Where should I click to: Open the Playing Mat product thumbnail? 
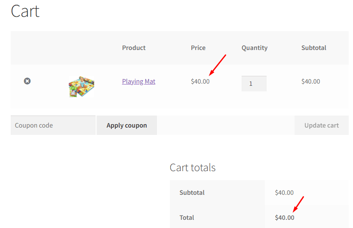point(81,86)
